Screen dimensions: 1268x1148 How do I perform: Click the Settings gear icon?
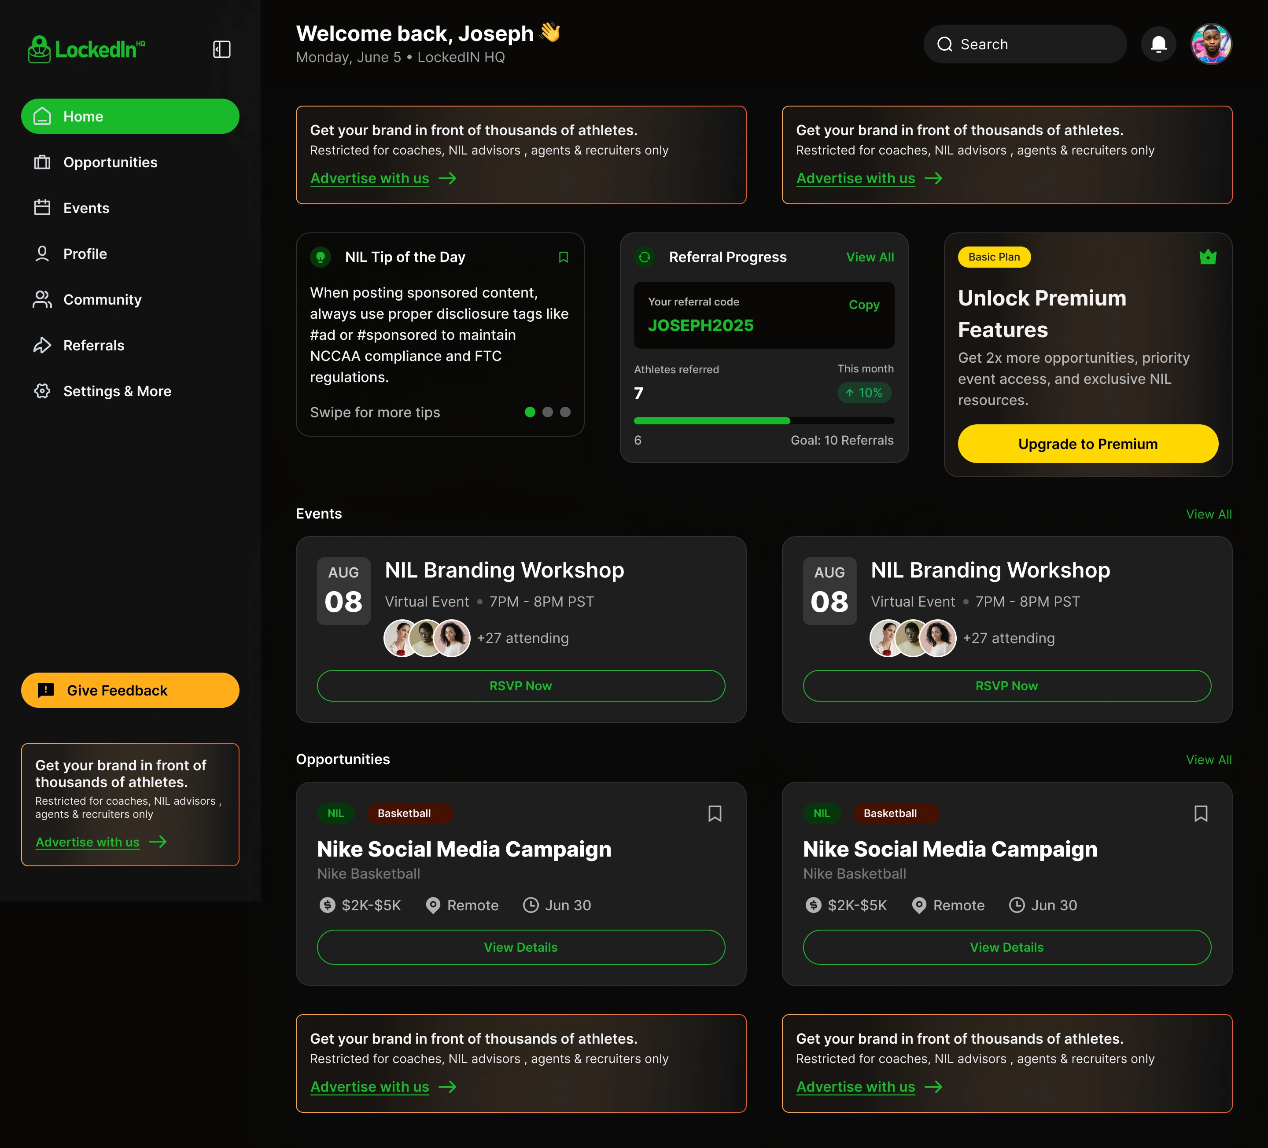pyautogui.click(x=42, y=391)
